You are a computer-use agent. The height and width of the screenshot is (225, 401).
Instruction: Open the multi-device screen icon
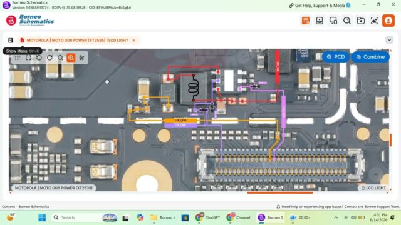pyautogui.click(x=333, y=21)
